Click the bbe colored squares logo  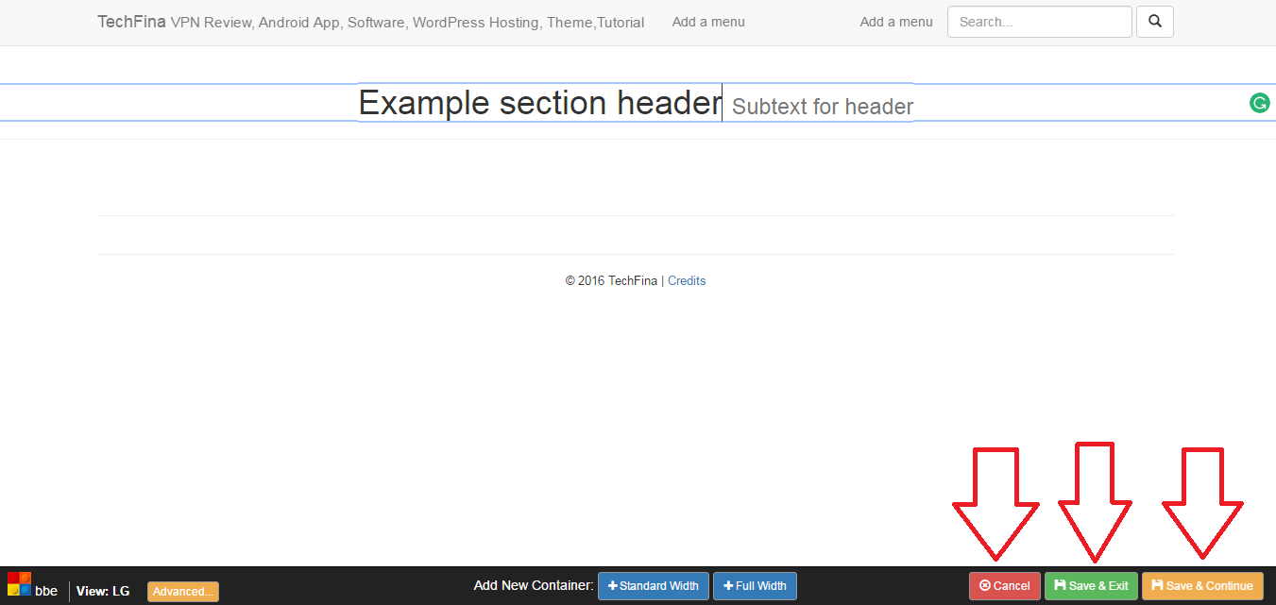(x=20, y=584)
